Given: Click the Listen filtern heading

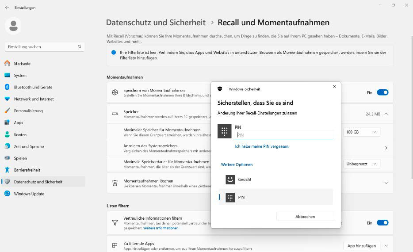Looking at the screenshot, I should [118, 206].
